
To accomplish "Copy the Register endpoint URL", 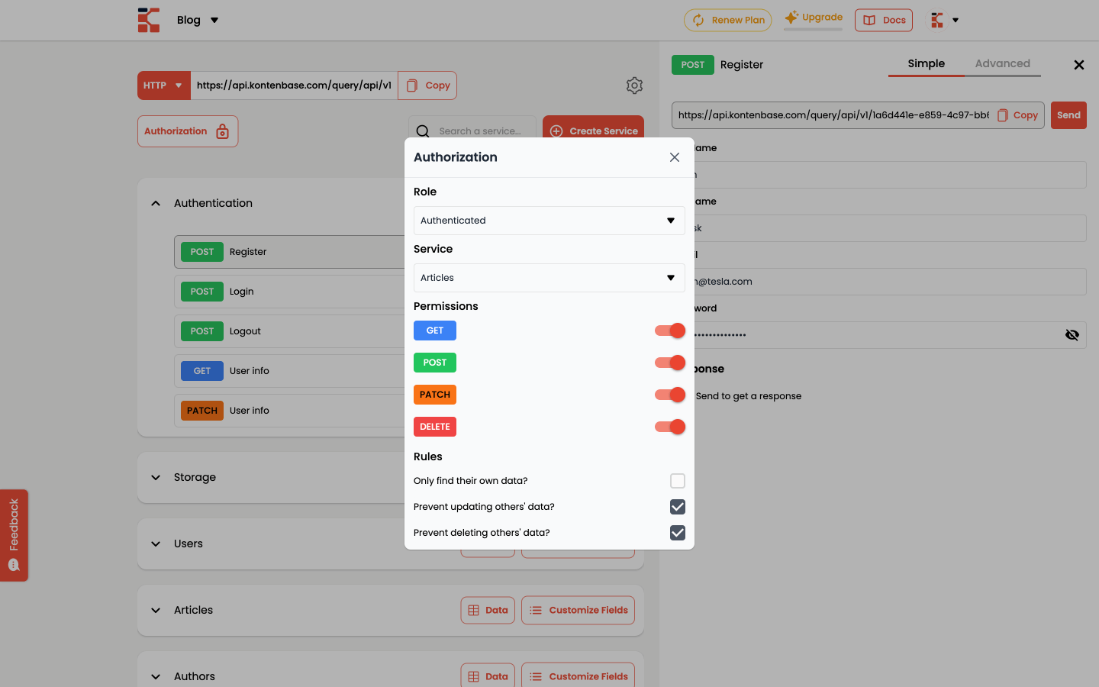I will click(x=1017, y=115).
